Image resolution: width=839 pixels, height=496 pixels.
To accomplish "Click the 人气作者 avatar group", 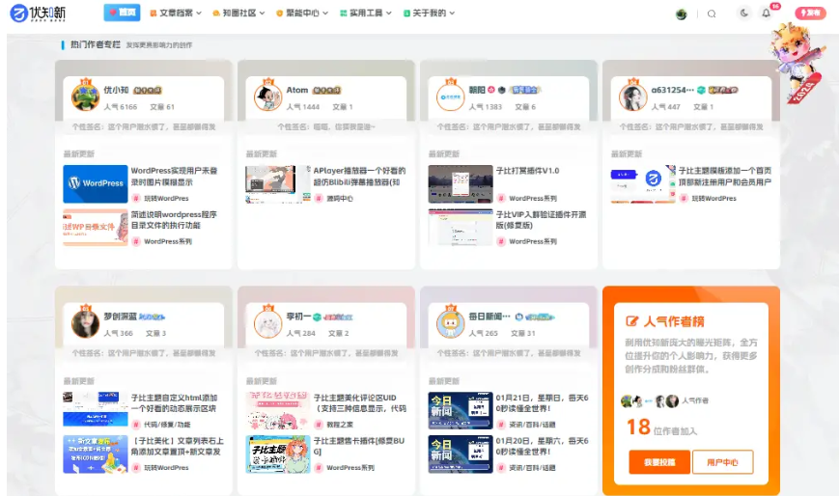I will pos(650,400).
